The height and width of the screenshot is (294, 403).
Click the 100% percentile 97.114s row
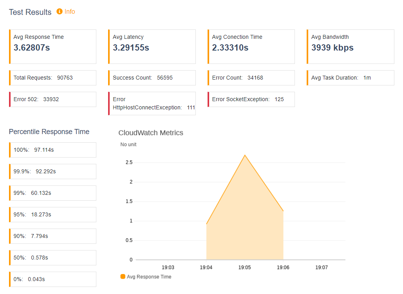coord(53,150)
